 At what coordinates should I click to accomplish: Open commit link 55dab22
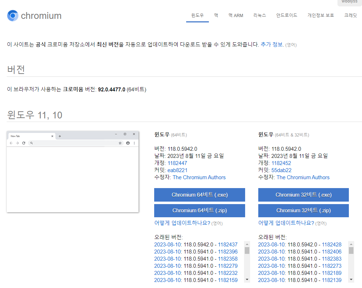pyautogui.click(x=281, y=170)
